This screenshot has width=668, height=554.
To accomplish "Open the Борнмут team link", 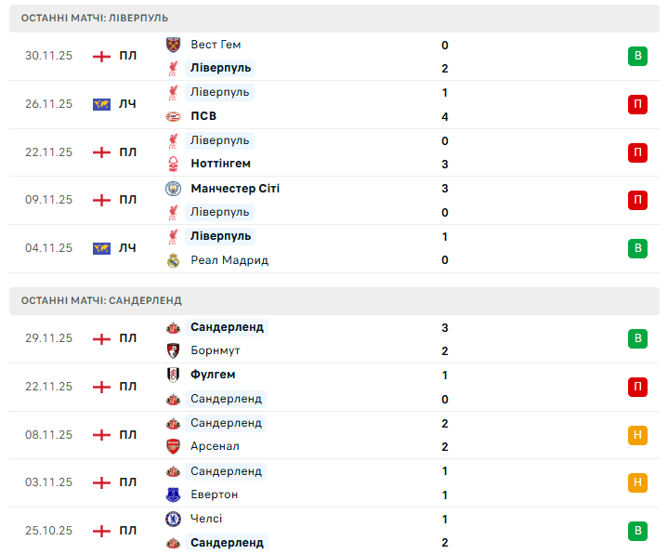I will point(215,350).
